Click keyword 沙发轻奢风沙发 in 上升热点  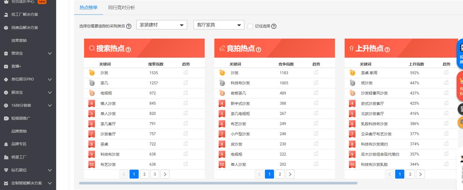(x=374, y=93)
